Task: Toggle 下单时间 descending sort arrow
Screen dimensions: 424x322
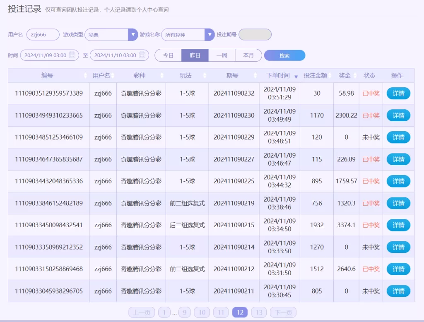Action: (x=296, y=77)
